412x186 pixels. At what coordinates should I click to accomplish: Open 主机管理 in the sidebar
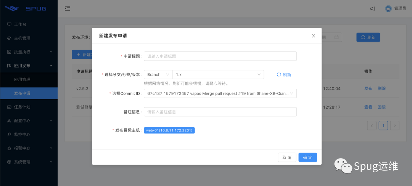pos(29,38)
